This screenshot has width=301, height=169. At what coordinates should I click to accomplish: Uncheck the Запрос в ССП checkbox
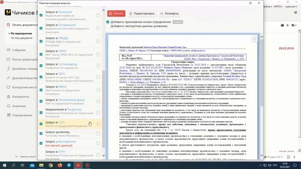pyautogui.click(x=41, y=124)
